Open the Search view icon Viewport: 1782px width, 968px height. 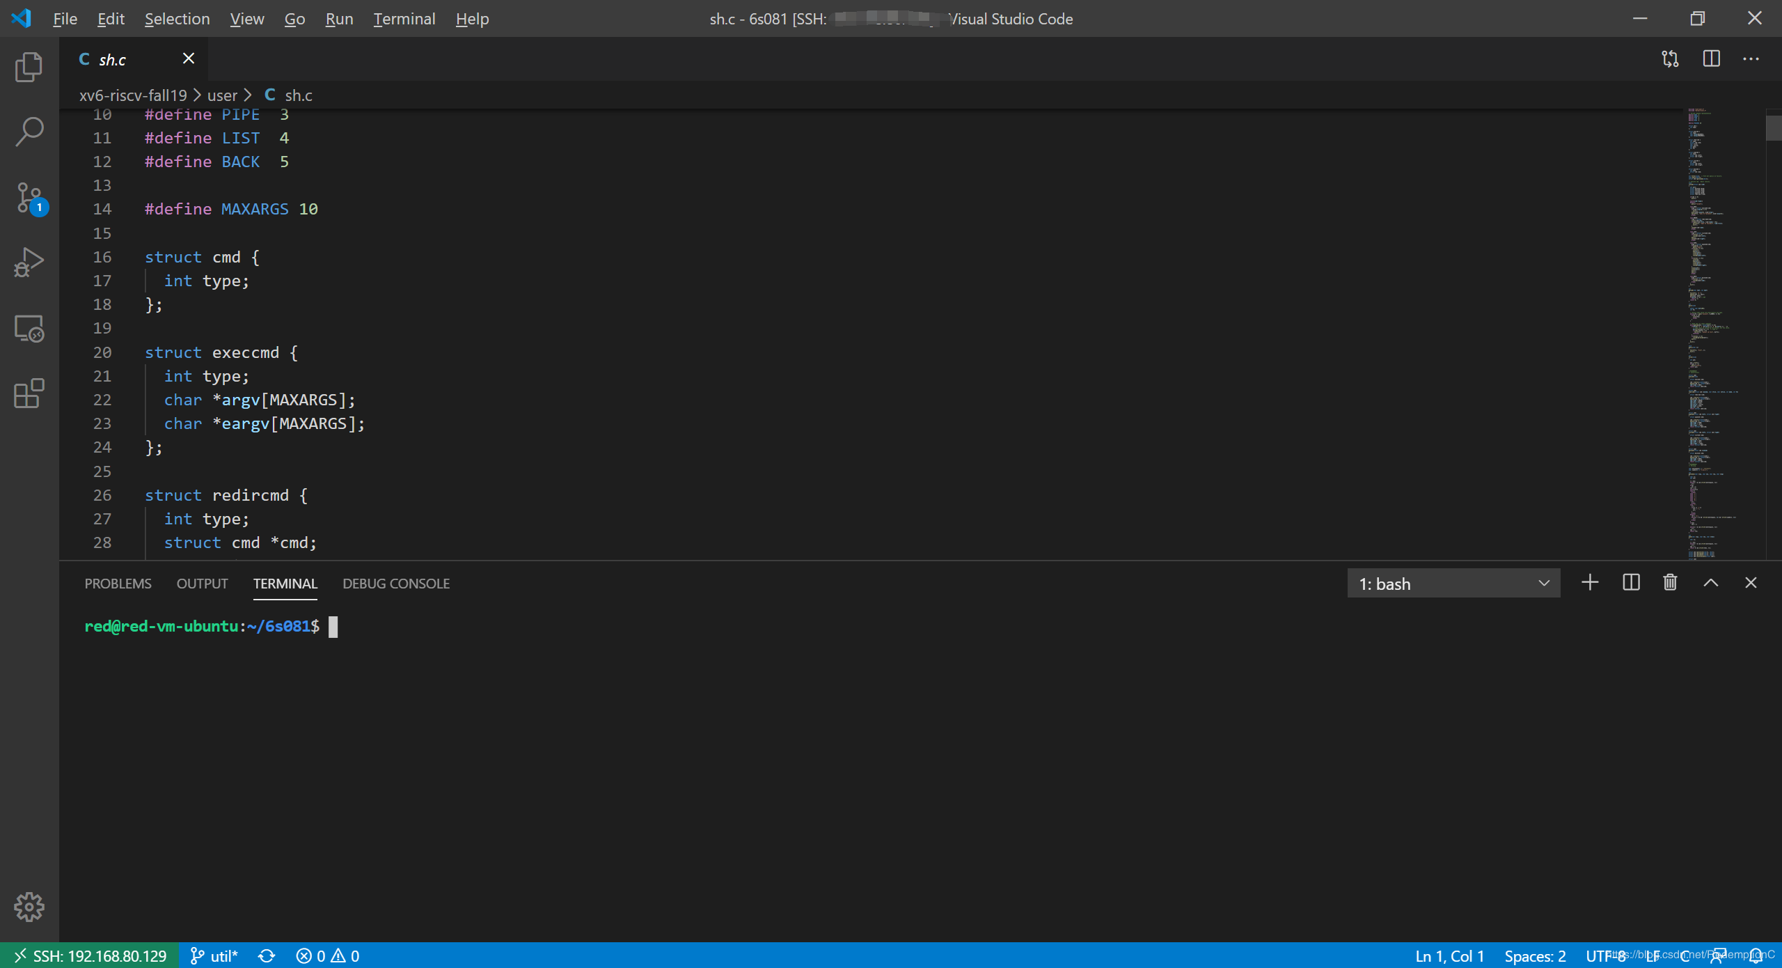[29, 131]
